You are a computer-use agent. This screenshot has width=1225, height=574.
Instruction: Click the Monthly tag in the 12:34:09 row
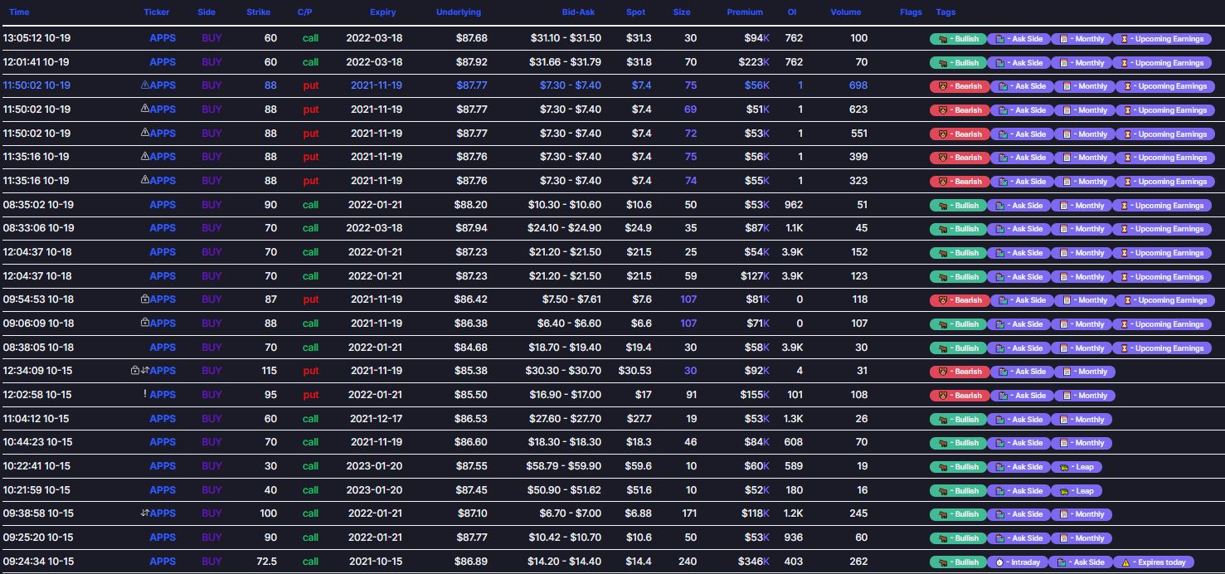(1085, 372)
